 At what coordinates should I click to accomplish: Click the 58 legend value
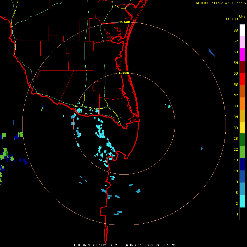click(x=236, y=52)
